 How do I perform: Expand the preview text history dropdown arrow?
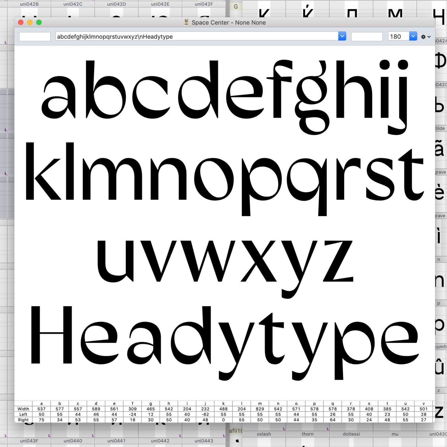point(342,36)
